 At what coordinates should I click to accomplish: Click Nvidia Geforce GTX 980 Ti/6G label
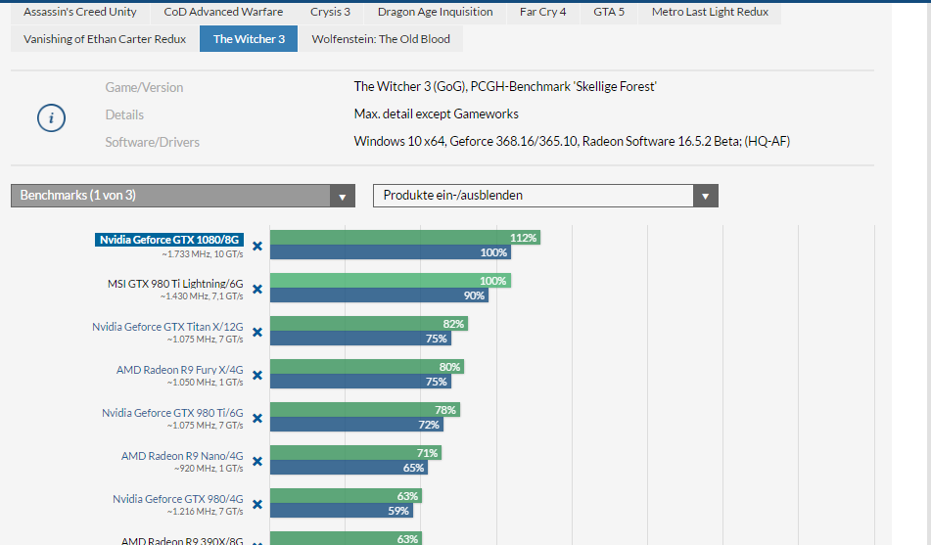[172, 413]
